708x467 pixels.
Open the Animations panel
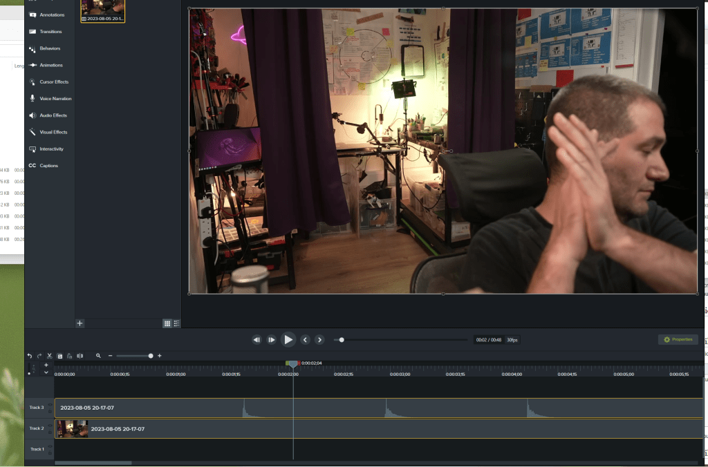click(x=46, y=65)
